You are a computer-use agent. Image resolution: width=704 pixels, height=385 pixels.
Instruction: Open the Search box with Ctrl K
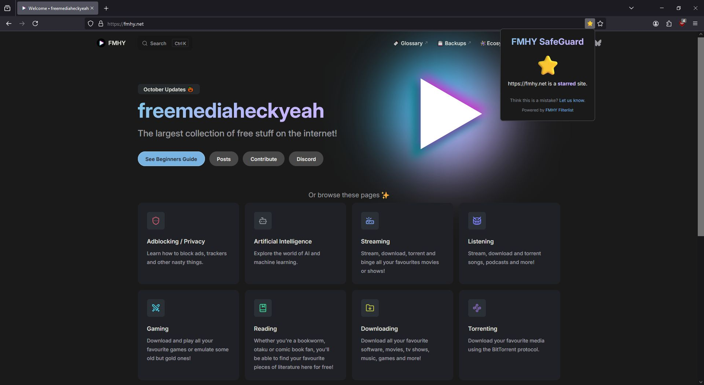tap(165, 43)
